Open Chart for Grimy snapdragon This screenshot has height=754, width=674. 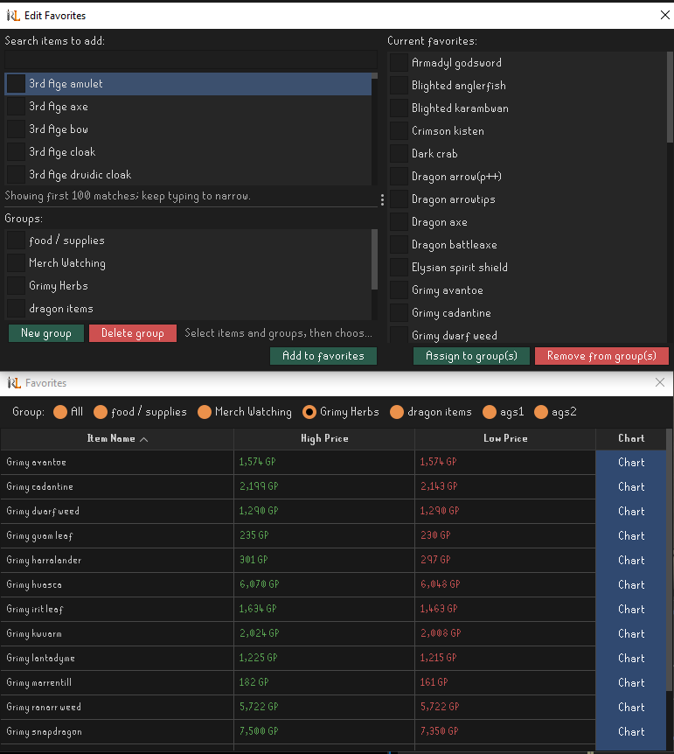[631, 732]
